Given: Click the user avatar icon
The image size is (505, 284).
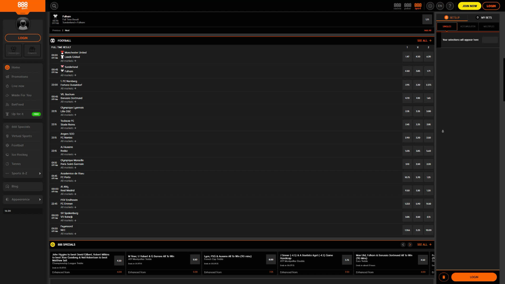Looking at the screenshot, I should (x=23, y=24).
